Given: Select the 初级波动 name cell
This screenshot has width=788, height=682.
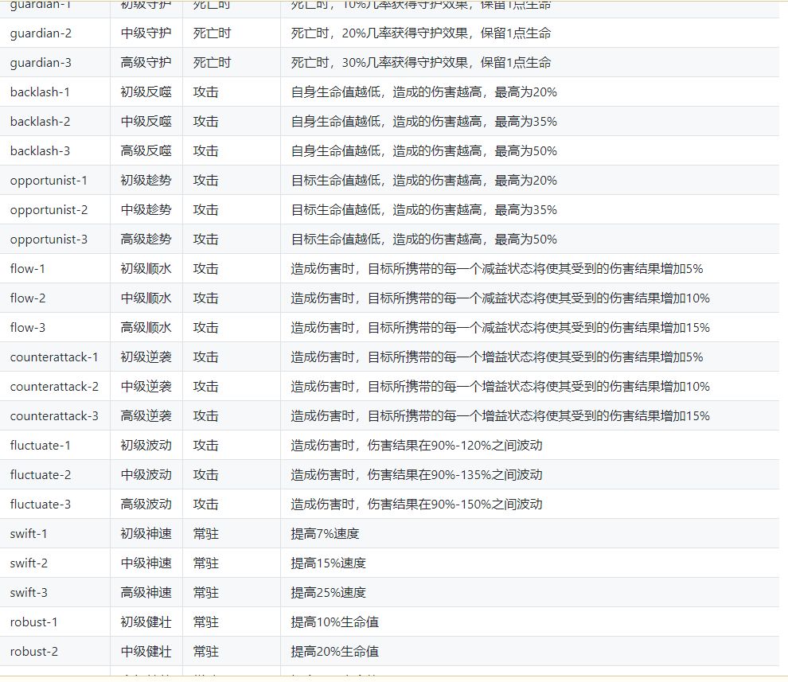Looking at the screenshot, I should pos(146,446).
